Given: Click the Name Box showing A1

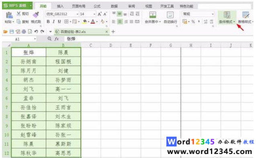Looking at the screenshot, I should coord(19,39).
